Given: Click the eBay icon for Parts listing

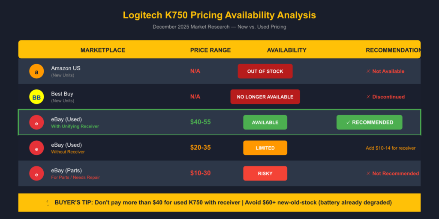Looking at the screenshot, I should 36,174.
